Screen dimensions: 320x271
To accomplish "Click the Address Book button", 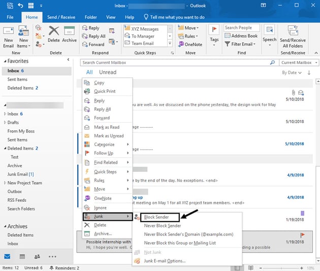I will [241, 36].
